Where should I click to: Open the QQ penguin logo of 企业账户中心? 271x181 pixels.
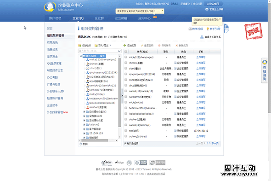pos(50,7)
